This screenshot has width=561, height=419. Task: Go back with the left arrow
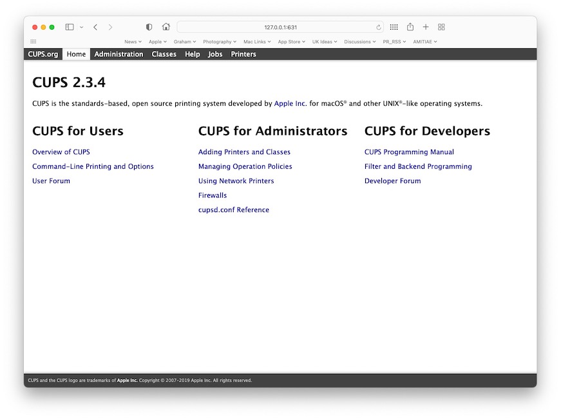95,27
